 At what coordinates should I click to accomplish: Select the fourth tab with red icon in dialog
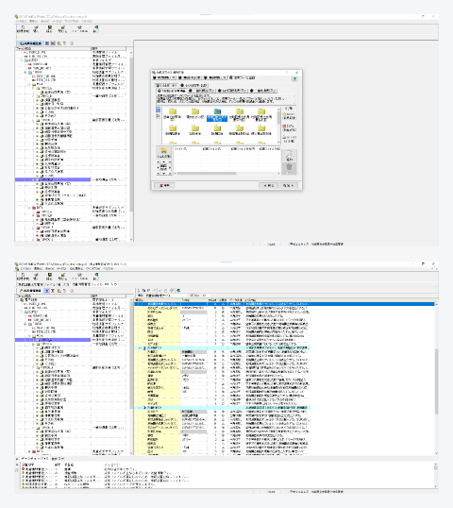pyautogui.click(x=243, y=77)
